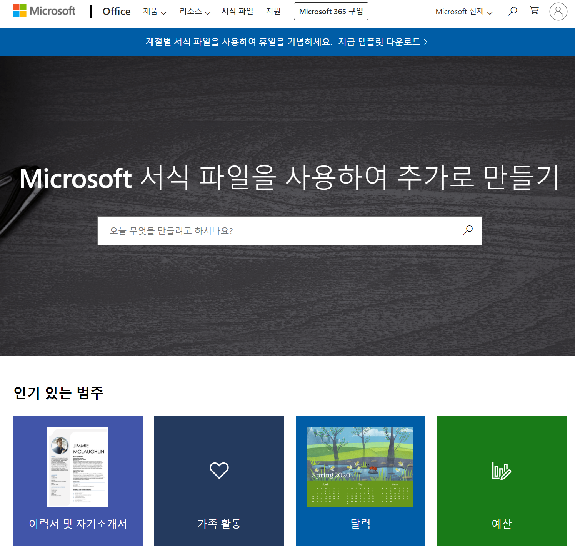The width and height of the screenshot is (575, 549).
Task: Open the 지원 menu item
Action: (x=273, y=12)
